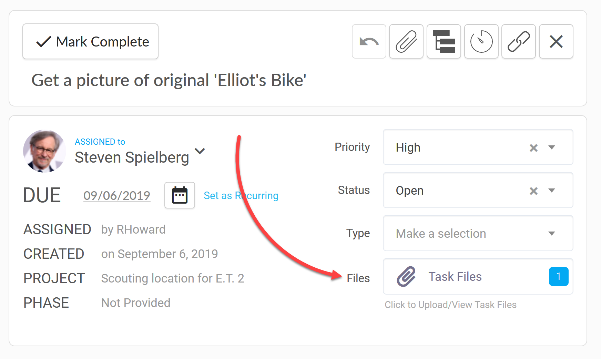Screen dimensions: 601x359
Task: Expand the Type selection dropdown
Action: point(478,233)
